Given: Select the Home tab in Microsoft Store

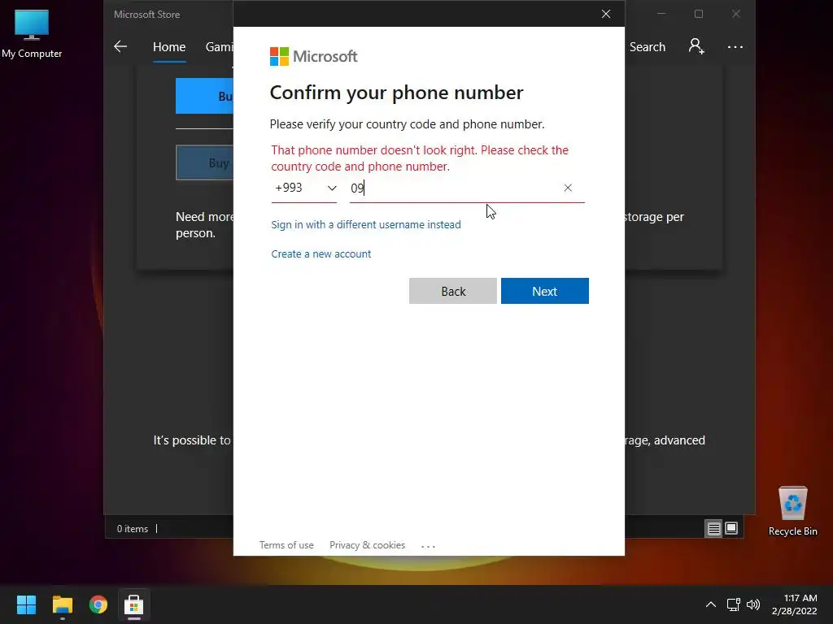Looking at the screenshot, I should (x=169, y=46).
